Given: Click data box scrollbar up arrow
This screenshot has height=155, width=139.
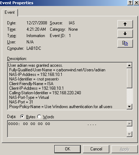Looking at the screenshot, I should tap(129, 124).
